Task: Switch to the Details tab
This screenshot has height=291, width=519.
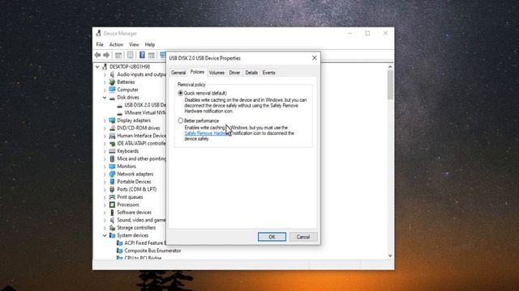Action: (x=251, y=73)
